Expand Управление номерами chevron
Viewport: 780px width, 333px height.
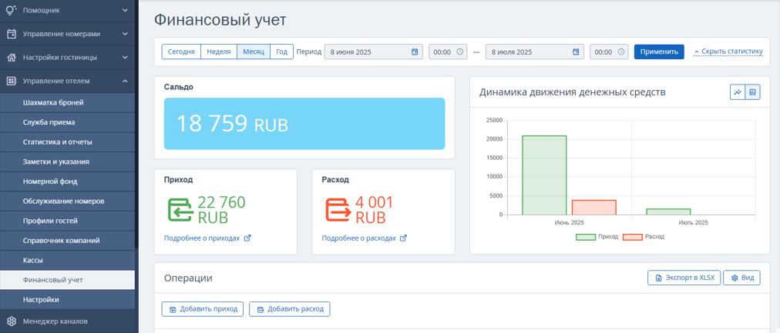(125, 34)
